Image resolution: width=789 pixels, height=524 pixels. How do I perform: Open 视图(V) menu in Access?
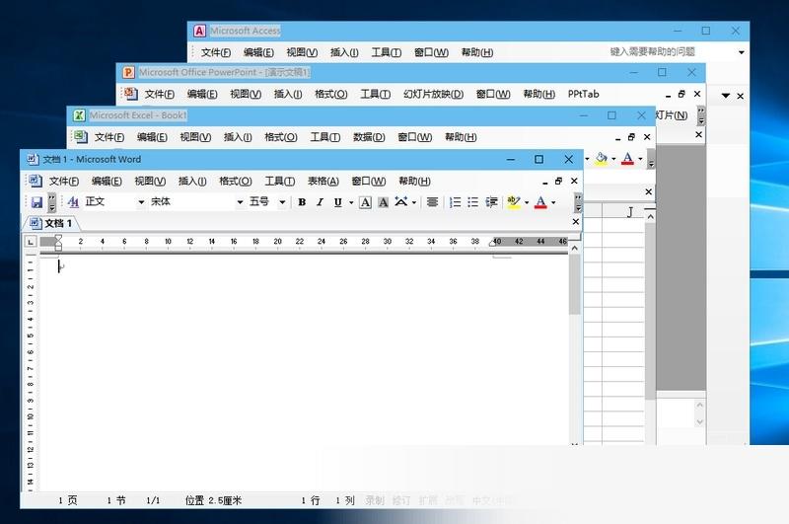pos(302,52)
